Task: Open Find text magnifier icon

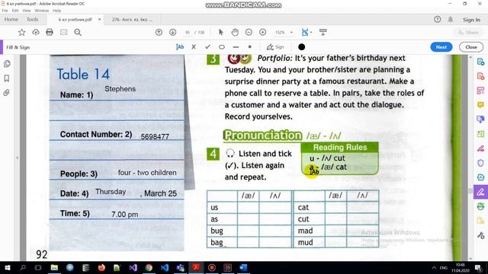Action: (78, 32)
